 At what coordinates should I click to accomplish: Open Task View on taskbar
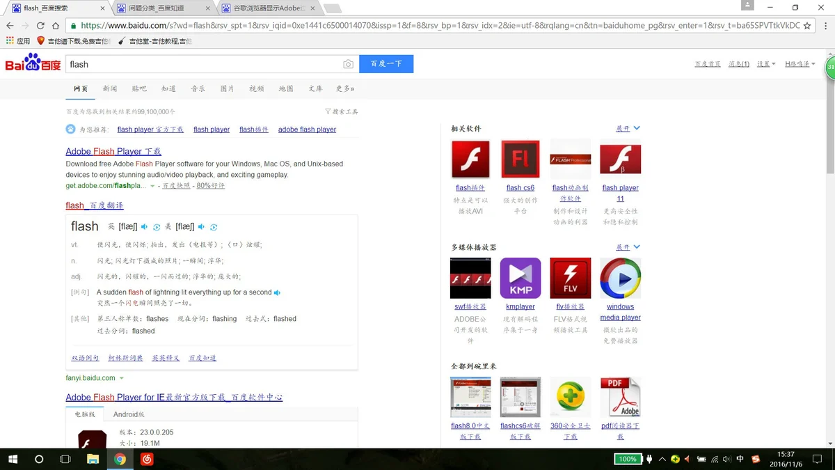click(65, 459)
